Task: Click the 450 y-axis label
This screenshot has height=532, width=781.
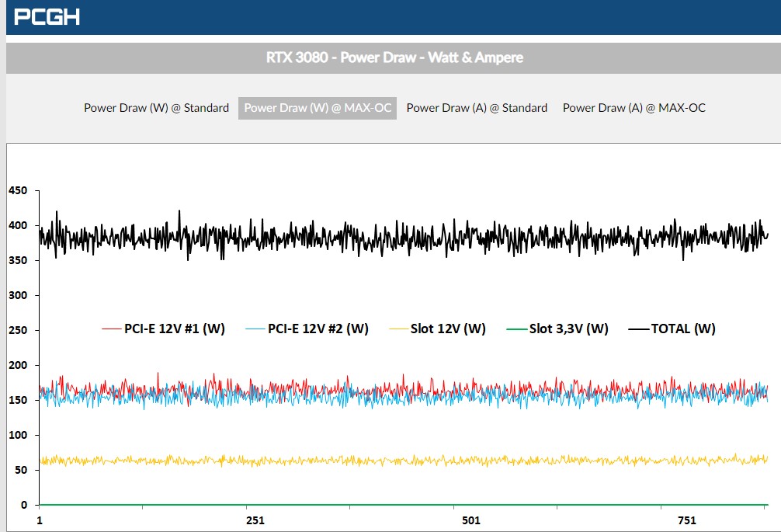Action: coord(18,191)
